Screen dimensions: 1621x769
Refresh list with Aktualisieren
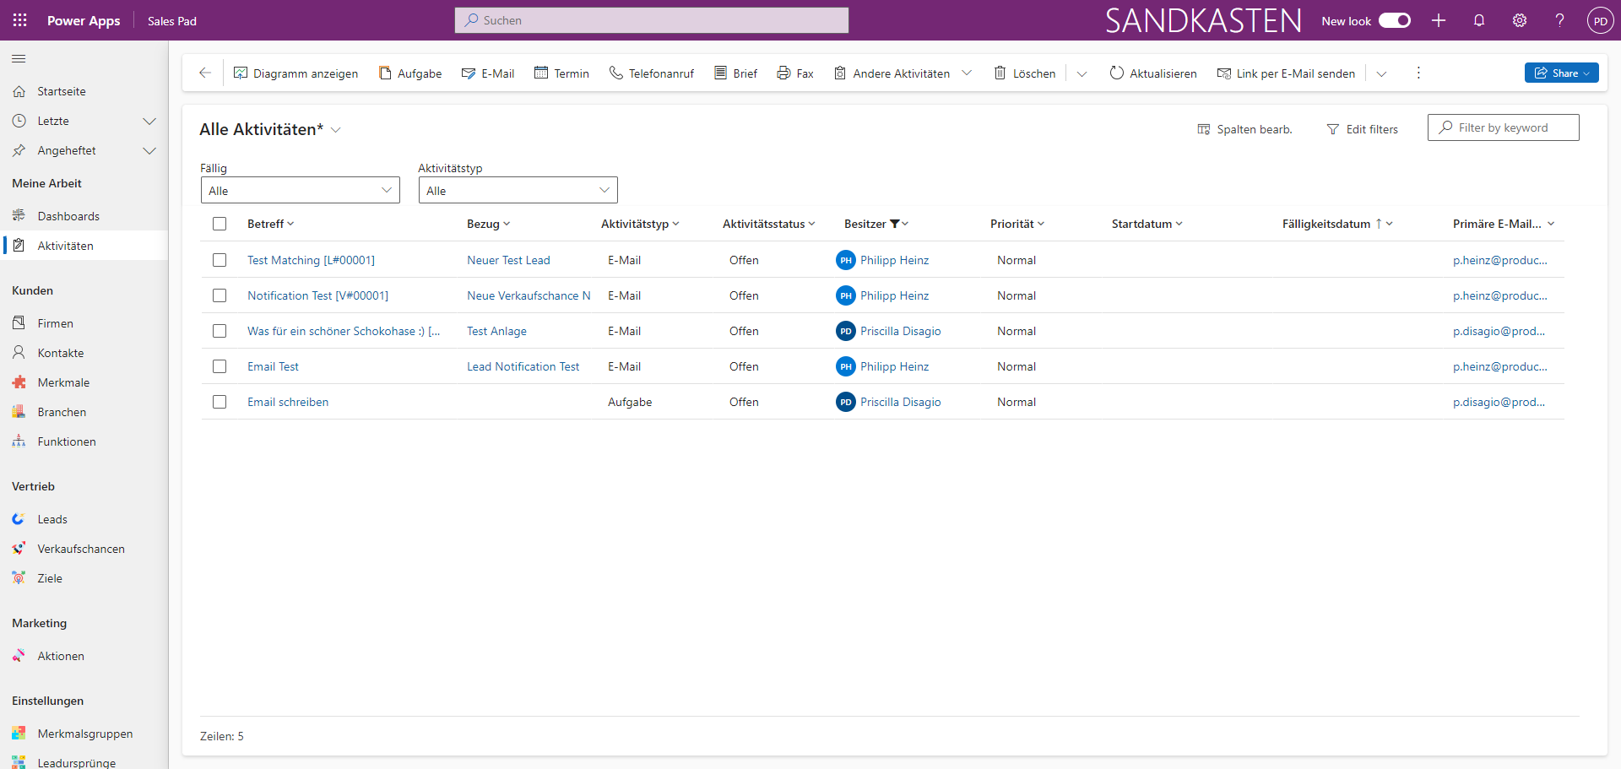1153,73
